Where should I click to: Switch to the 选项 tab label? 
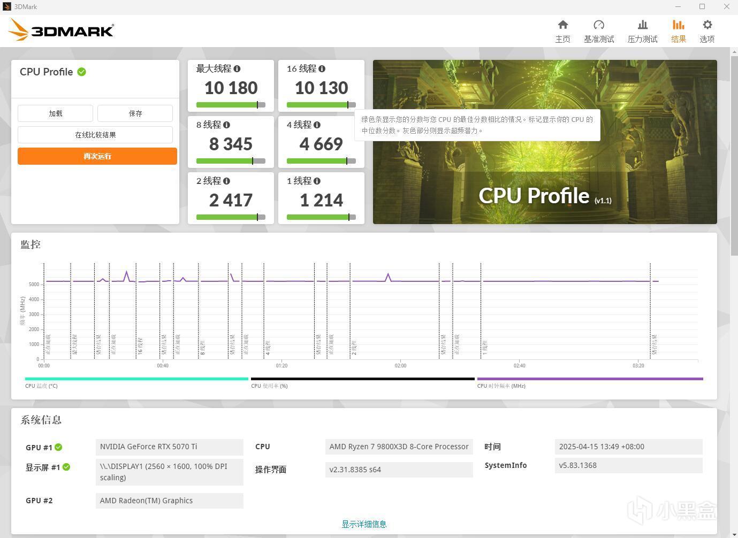click(x=707, y=39)
